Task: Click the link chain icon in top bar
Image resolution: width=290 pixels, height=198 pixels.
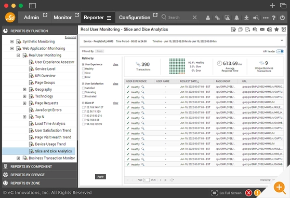Action: coord(217,18)
